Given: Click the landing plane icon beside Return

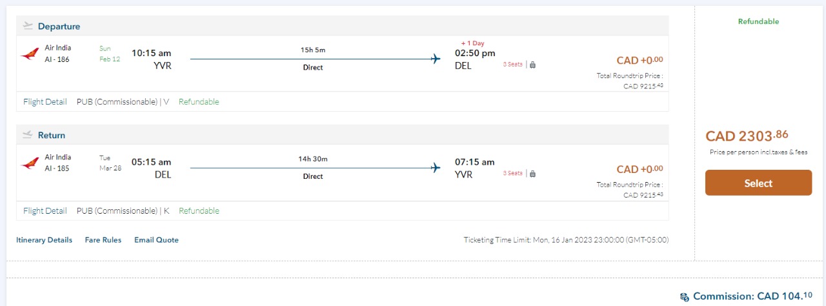Looking at the screenshot, I should pyautogui.click(x=28, y=135).
